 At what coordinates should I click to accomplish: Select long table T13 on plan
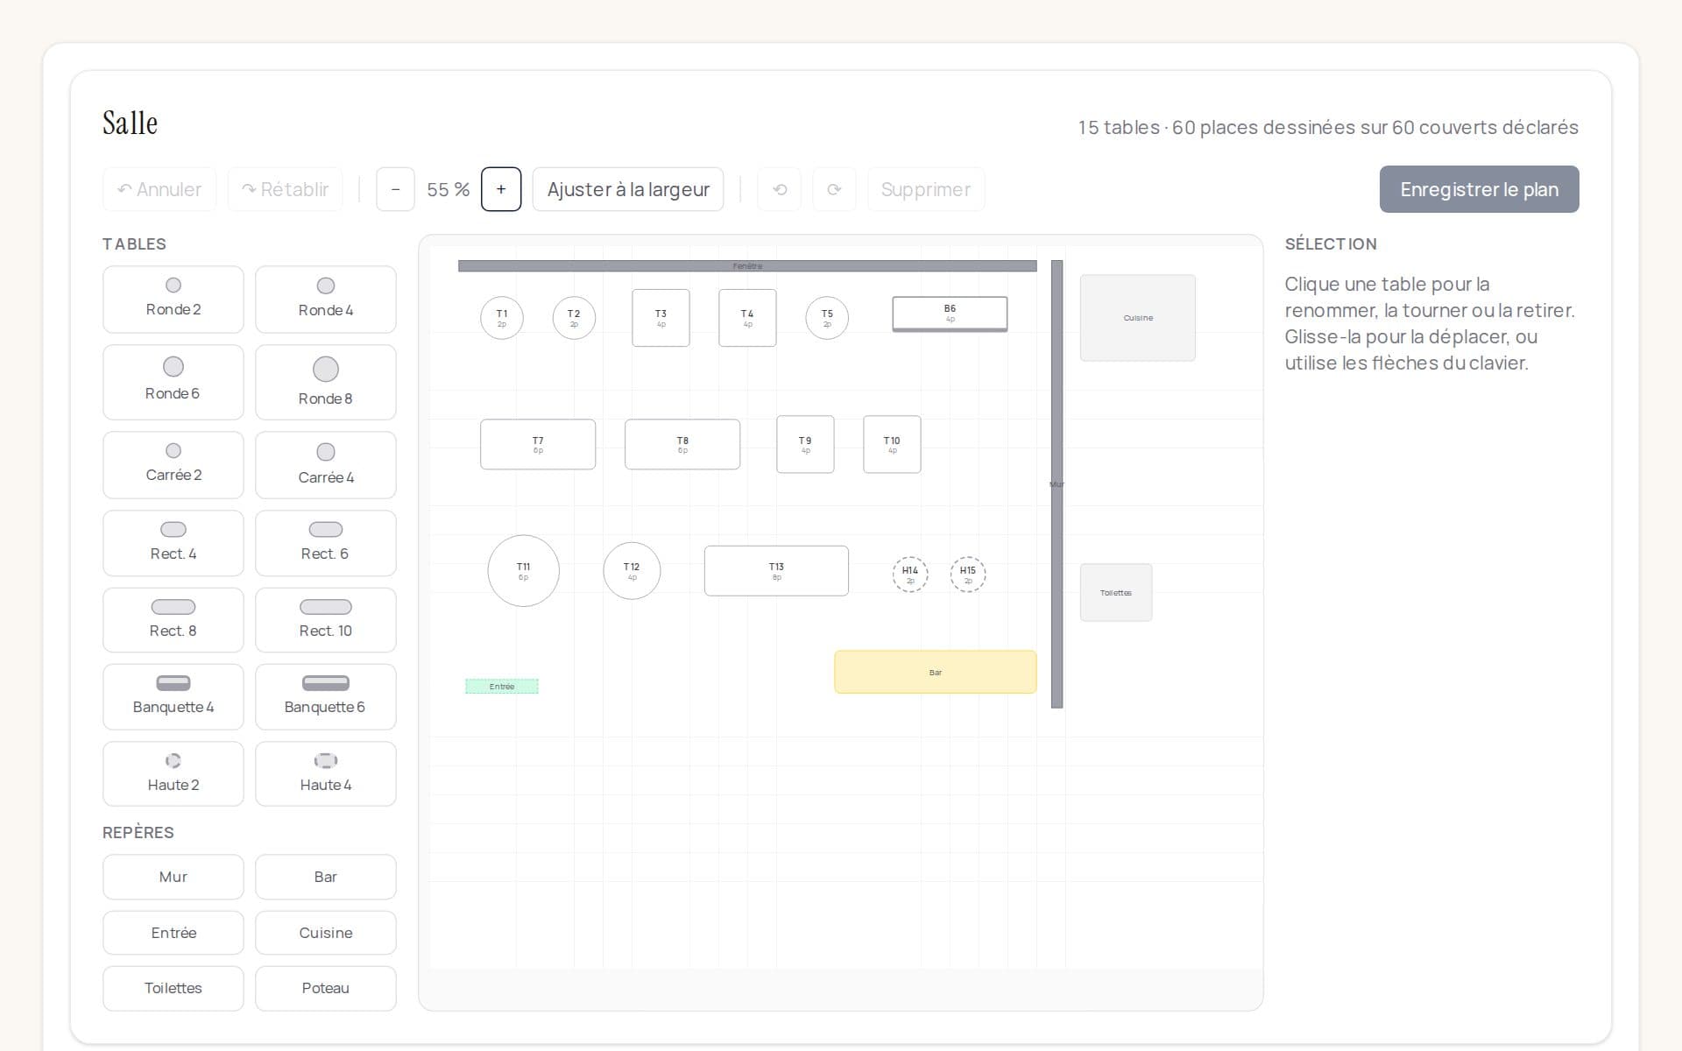776,571
